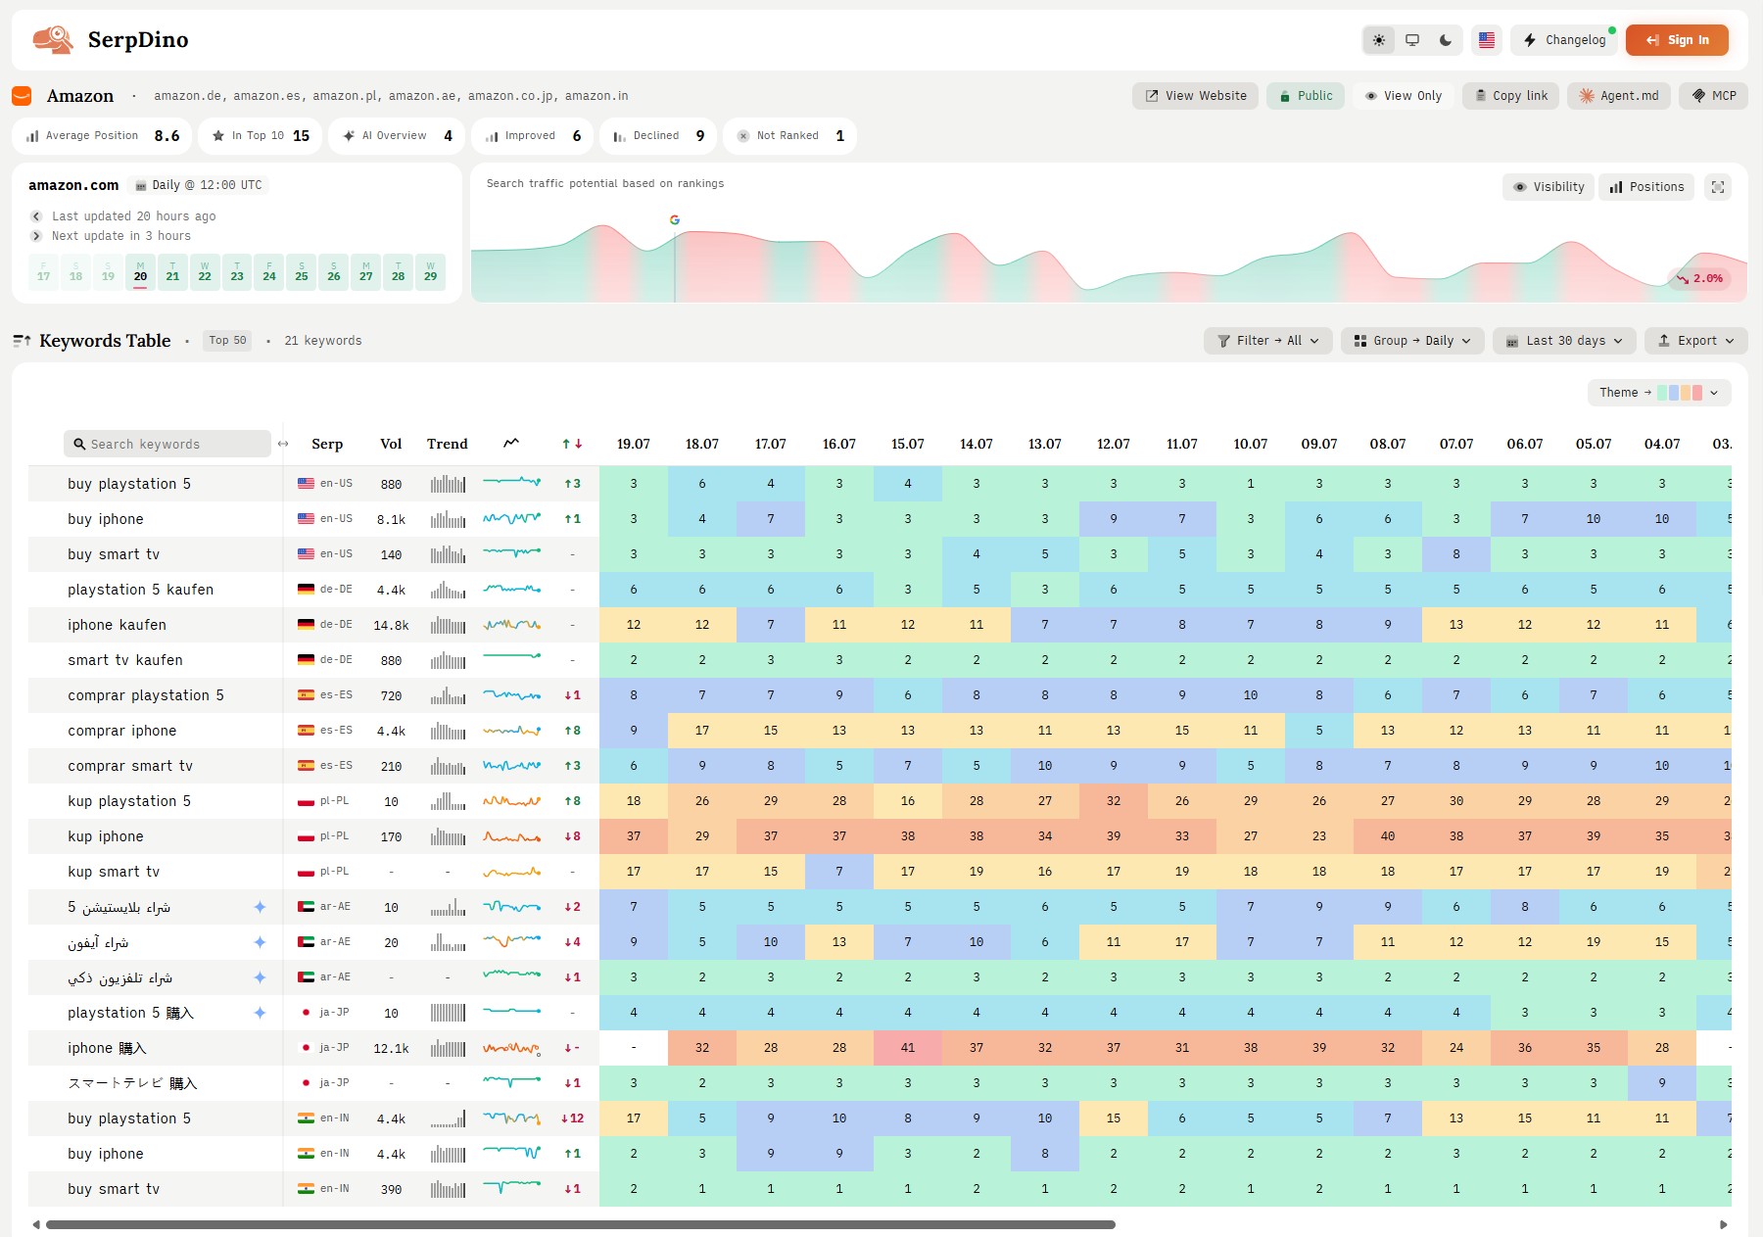Toggle View Only mode
Image resolution: width=1763 pixels, height=1237 pixels.
pos(1403,96)
